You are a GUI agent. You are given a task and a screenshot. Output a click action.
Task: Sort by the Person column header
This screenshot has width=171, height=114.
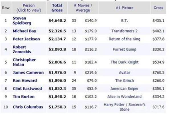29,8
